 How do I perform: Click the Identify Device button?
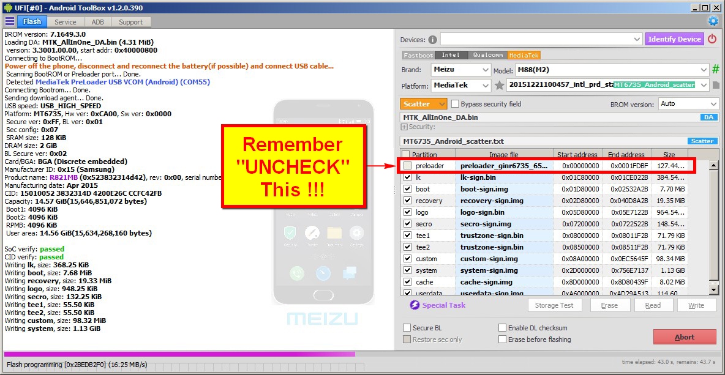click(x=675, y=39)
